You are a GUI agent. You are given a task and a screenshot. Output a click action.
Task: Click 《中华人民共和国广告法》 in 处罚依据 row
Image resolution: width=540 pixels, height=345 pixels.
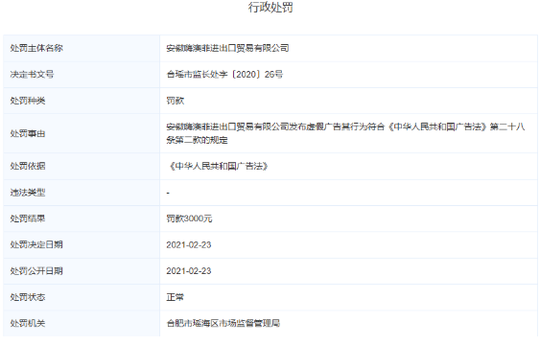218,166
